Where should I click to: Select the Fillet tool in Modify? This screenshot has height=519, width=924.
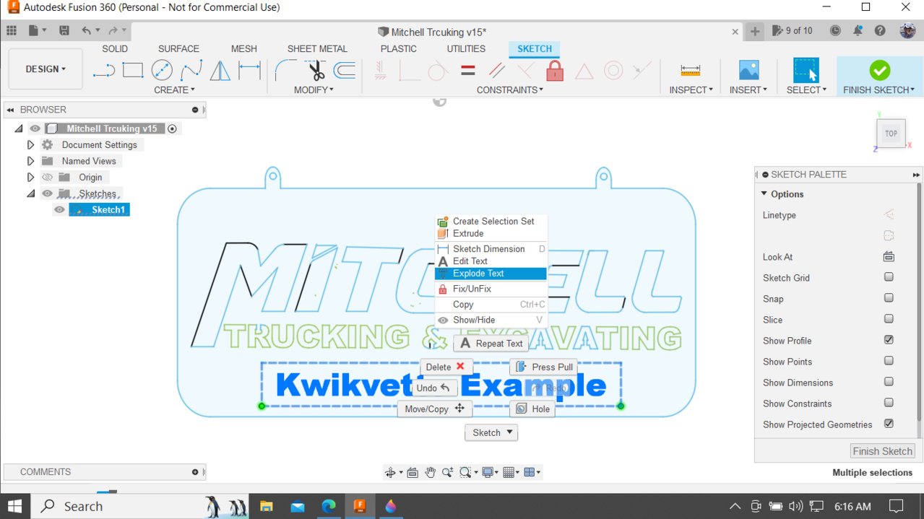(x=286, y=70)
